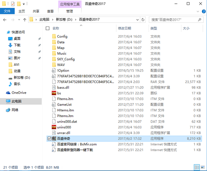Click 此电脑 in the address path
207x171 pixels.
click(44, 19)
